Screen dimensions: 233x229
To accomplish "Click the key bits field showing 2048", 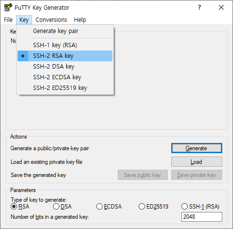I will pyautogui.click(x=202, y=217).
